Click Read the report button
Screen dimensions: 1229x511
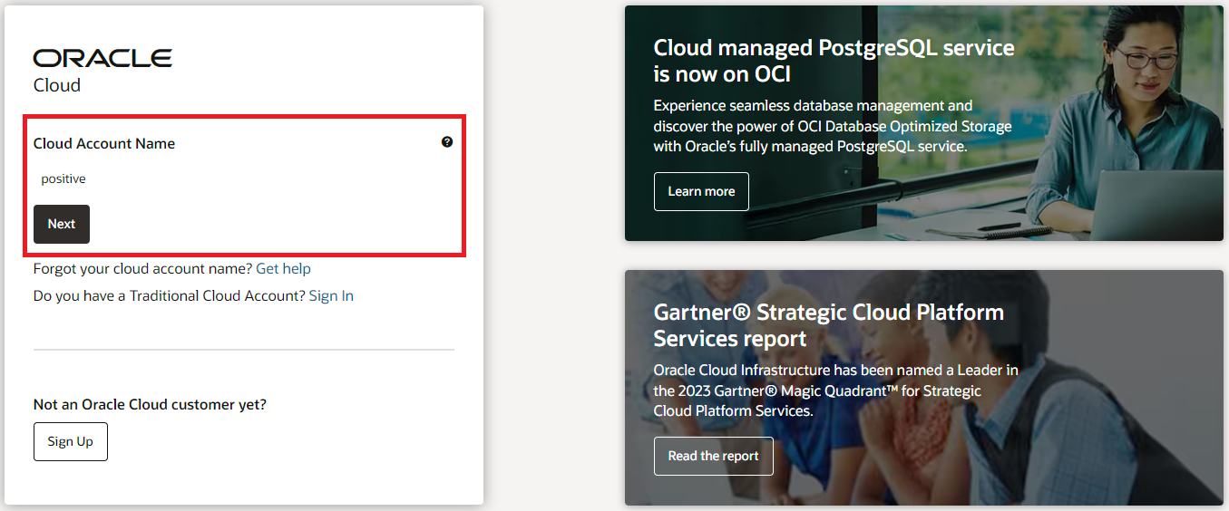click(x=713, y=456)
